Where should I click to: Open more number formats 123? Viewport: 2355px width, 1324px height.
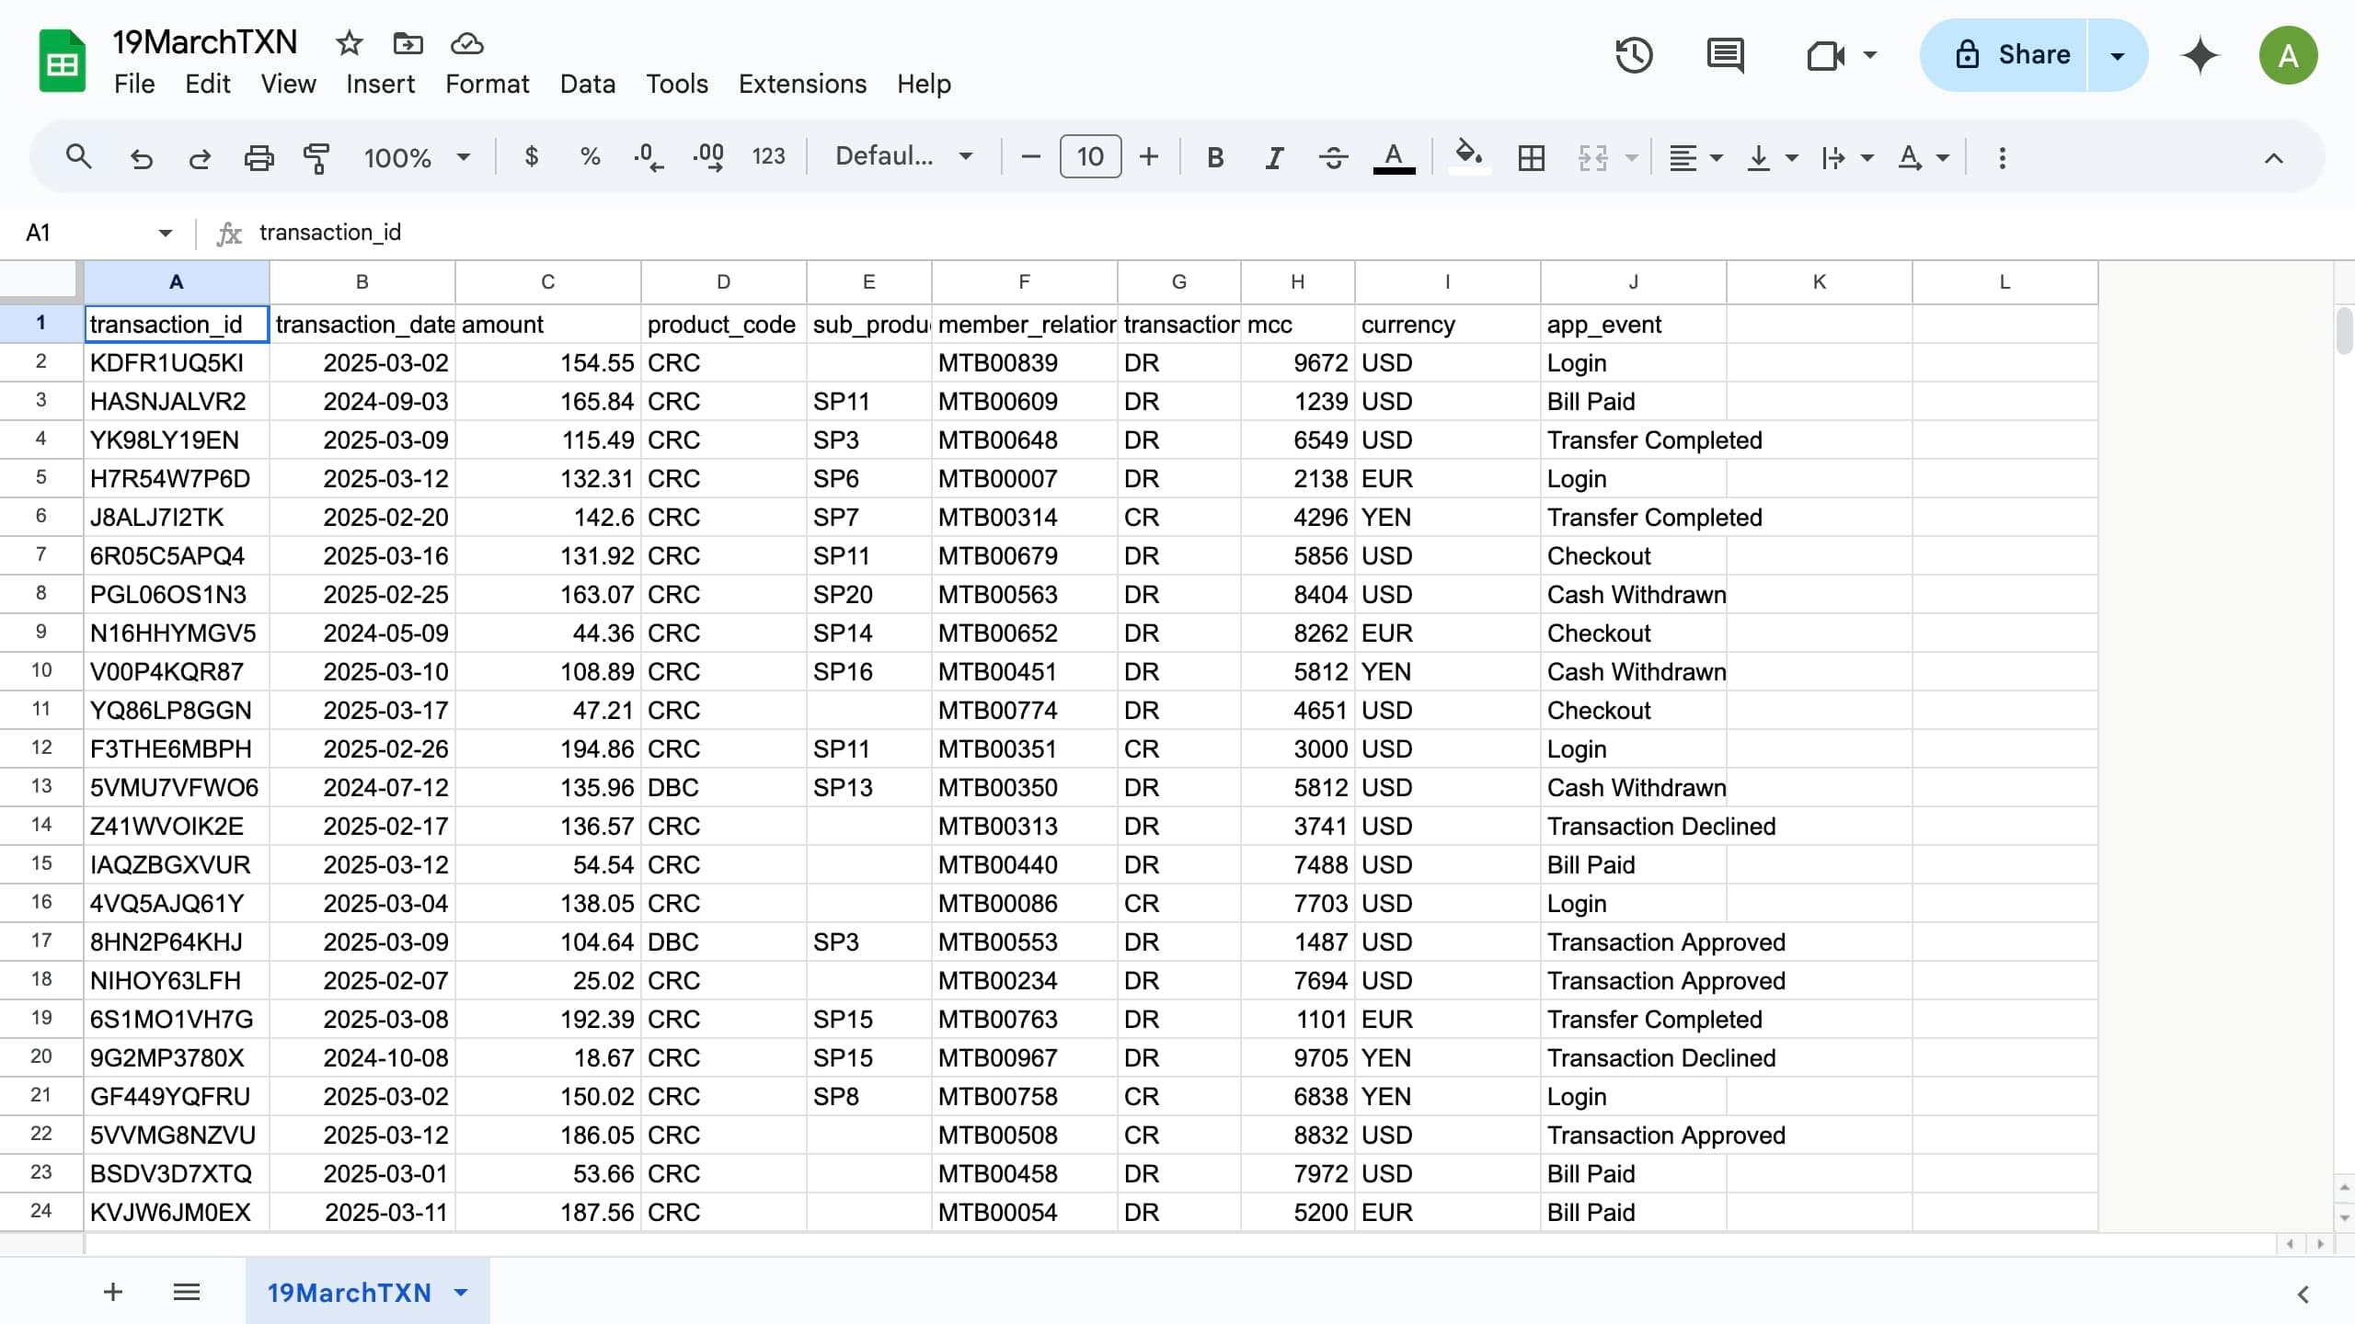768,157
